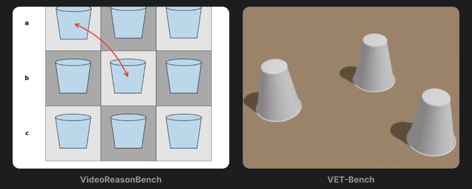This screenshot has height=189, width=472.
Task: Select the cup in row a, first column
Action: click(x=73, y=23)
